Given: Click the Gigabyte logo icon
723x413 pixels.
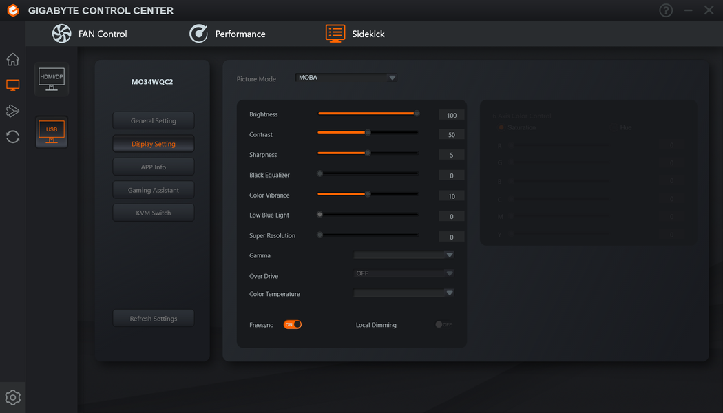Looking at the screenshot, I should [13, 10].
